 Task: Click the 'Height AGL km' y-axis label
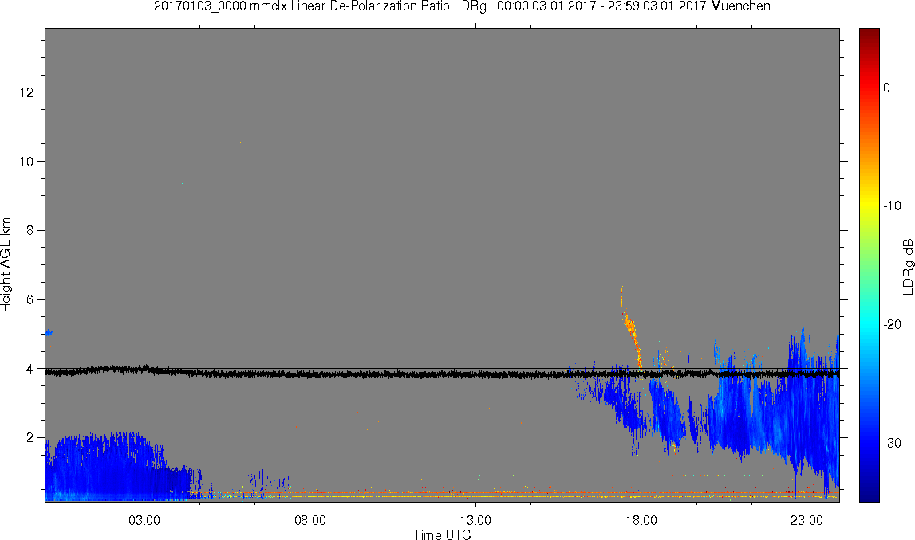tap(6, 265)
